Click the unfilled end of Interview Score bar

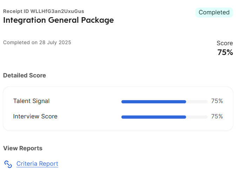[197, 117]
